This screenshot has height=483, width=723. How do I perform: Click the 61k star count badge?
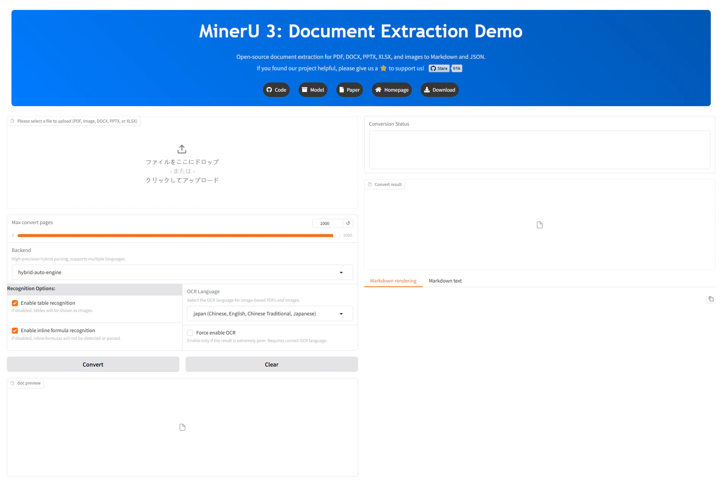click(457, 68)
